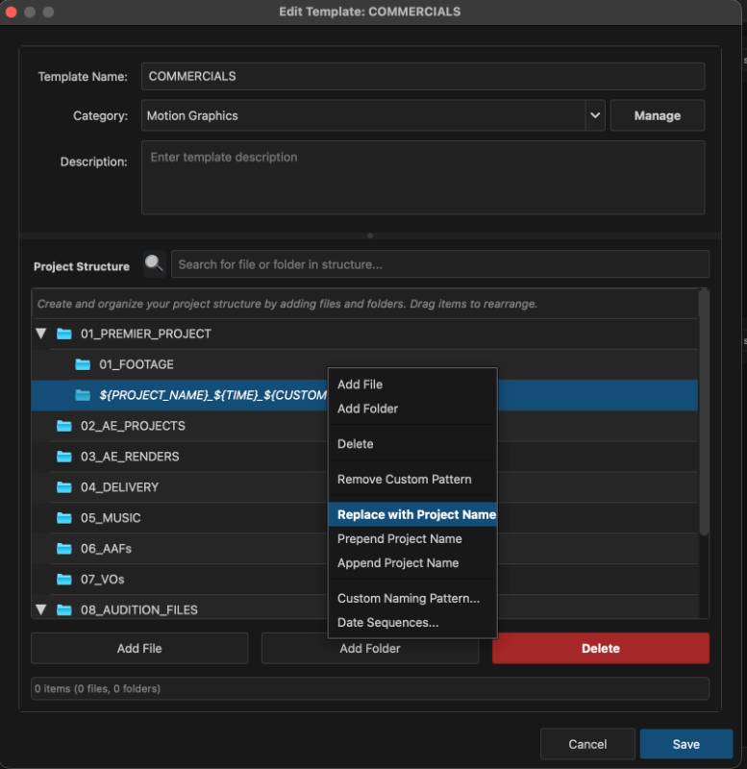Focus the structure search field

click(440, 264)
